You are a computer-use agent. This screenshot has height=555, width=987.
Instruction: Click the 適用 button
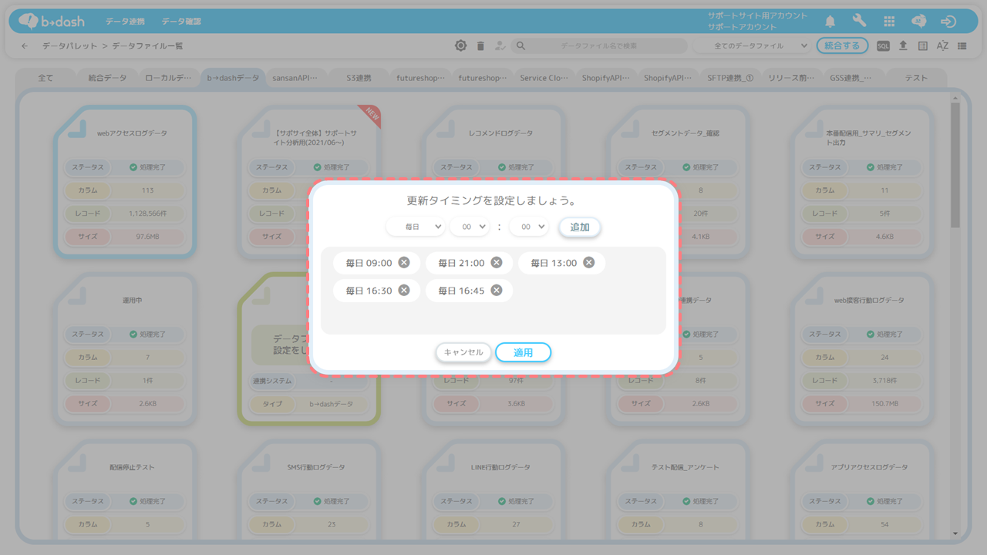point(524,352)
